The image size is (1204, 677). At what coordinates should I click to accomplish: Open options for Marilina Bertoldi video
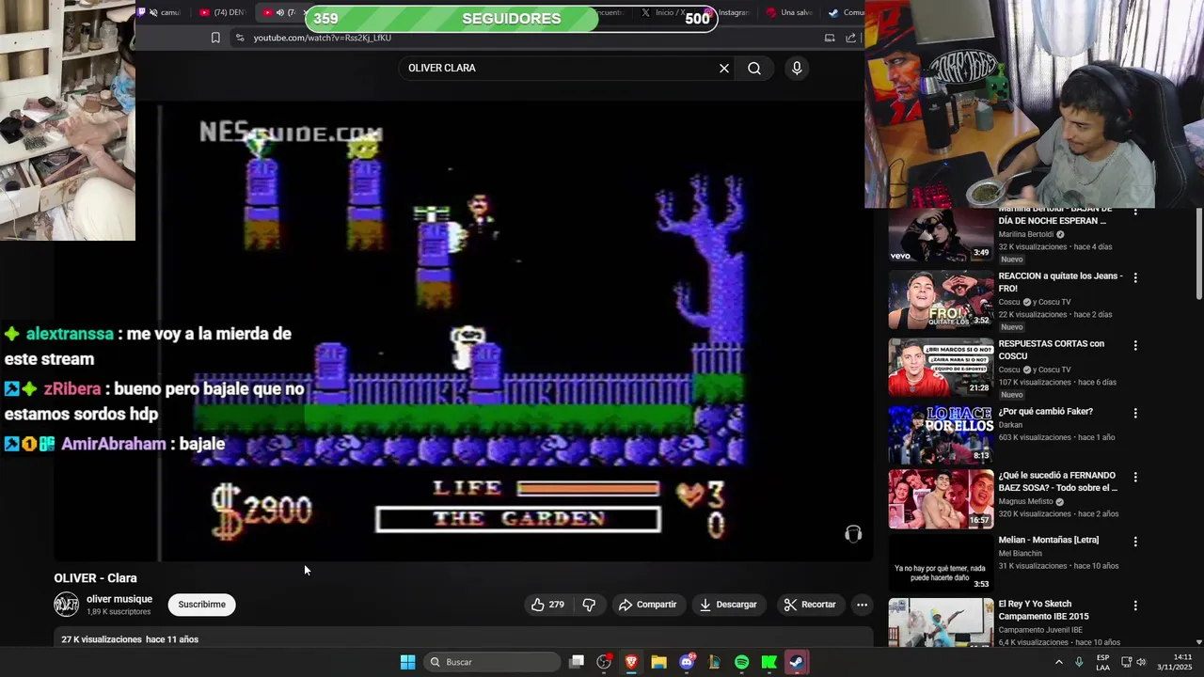(1135, 212)
